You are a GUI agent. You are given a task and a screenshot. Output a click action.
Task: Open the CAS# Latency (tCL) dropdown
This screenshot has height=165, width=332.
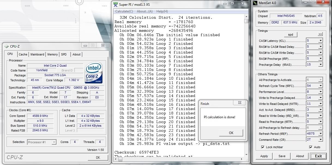(321, 41)
